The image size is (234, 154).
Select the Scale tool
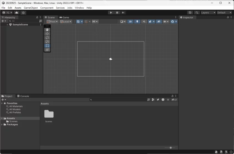click(x=47, y=42)
